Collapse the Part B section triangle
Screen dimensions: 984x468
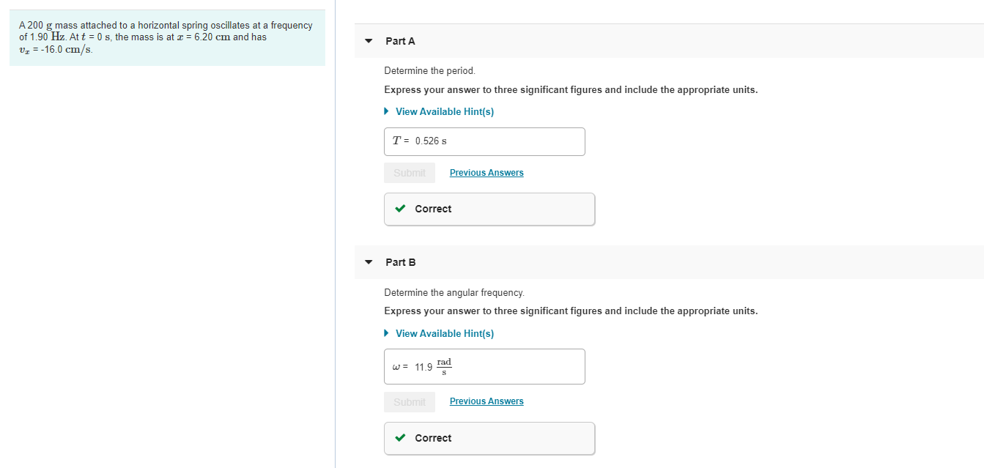click(x=369, y=262)
